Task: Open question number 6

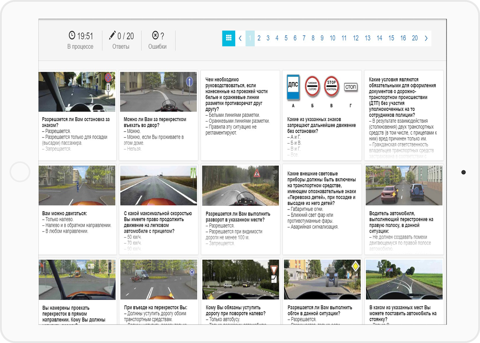Action: tap(295, 38)
